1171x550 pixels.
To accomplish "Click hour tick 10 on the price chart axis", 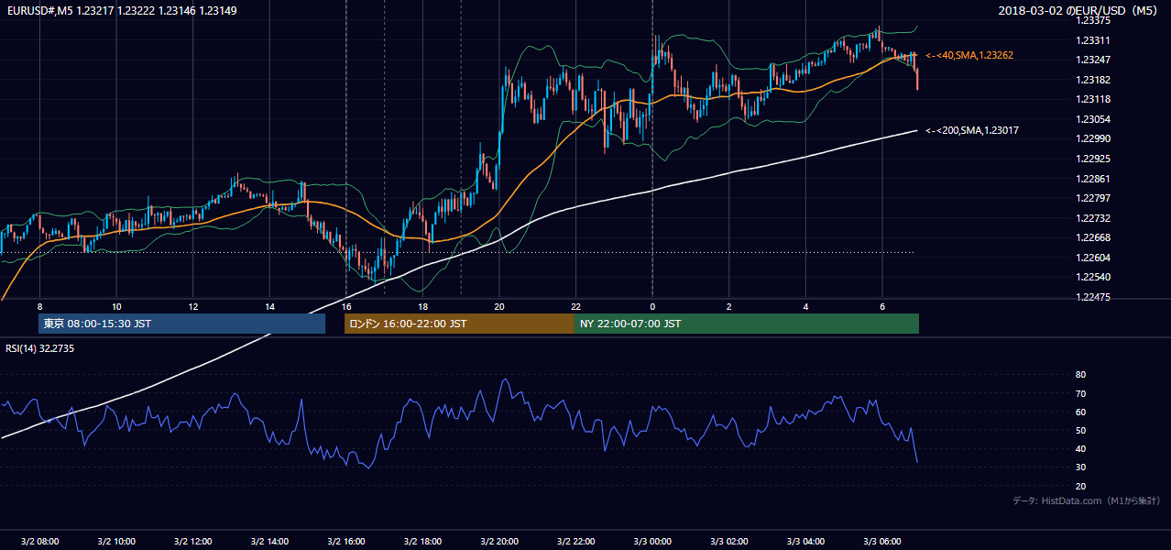I will tap(116, 306).
